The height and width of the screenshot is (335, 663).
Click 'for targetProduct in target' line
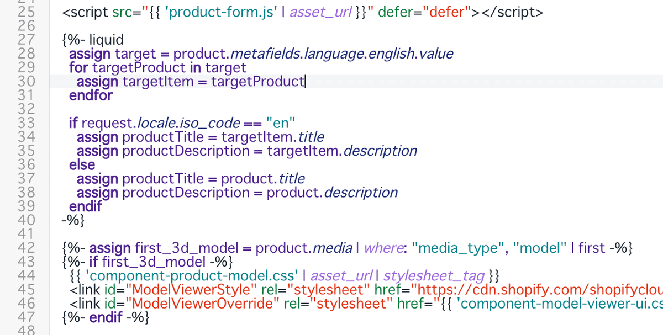pyautogui.click(x=157, y=67)
